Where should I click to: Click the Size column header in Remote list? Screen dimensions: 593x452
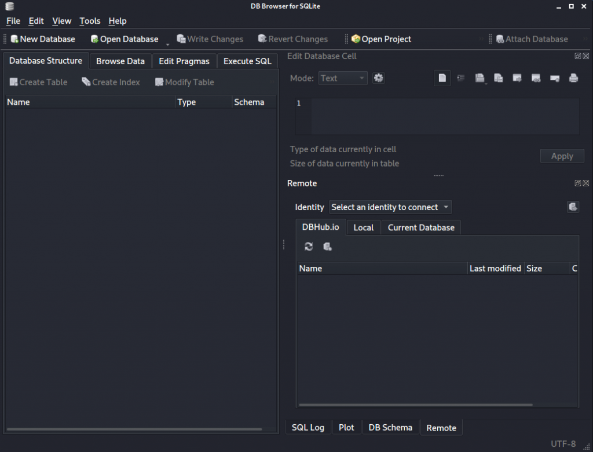tap(547, 269)
